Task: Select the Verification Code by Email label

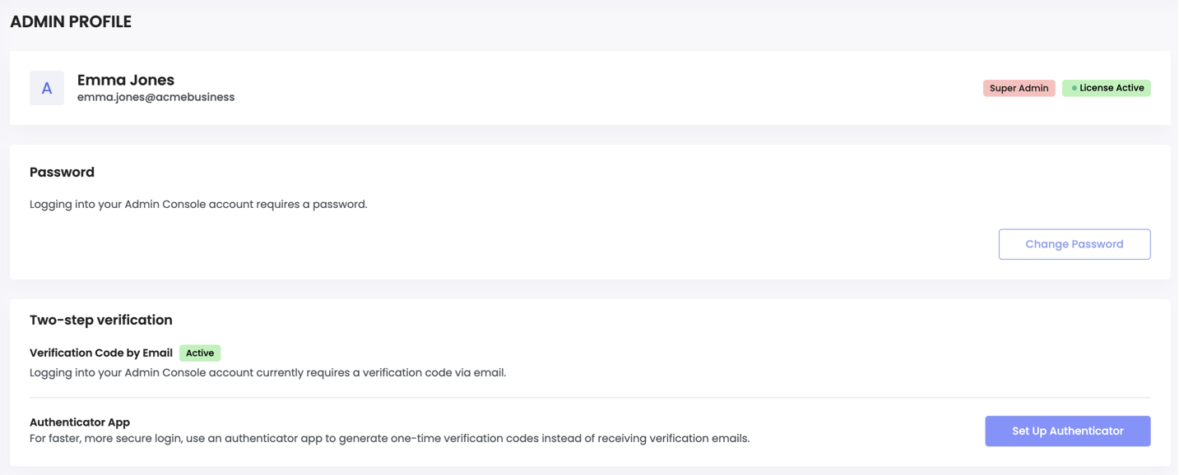Action: tap(100, 353)
